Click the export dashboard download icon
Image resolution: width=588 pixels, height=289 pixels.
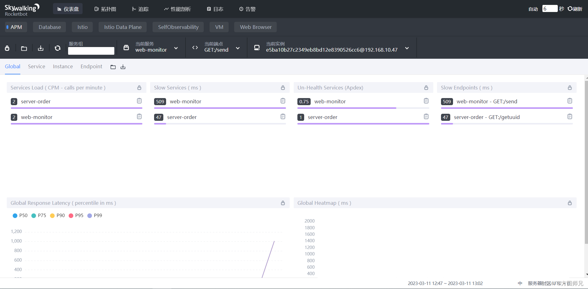tap(41, 48)
